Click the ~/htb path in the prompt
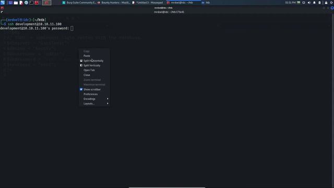334x188 pixels. click(39, 20)
